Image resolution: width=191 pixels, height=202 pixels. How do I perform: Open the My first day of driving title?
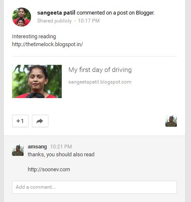point(100,70)
